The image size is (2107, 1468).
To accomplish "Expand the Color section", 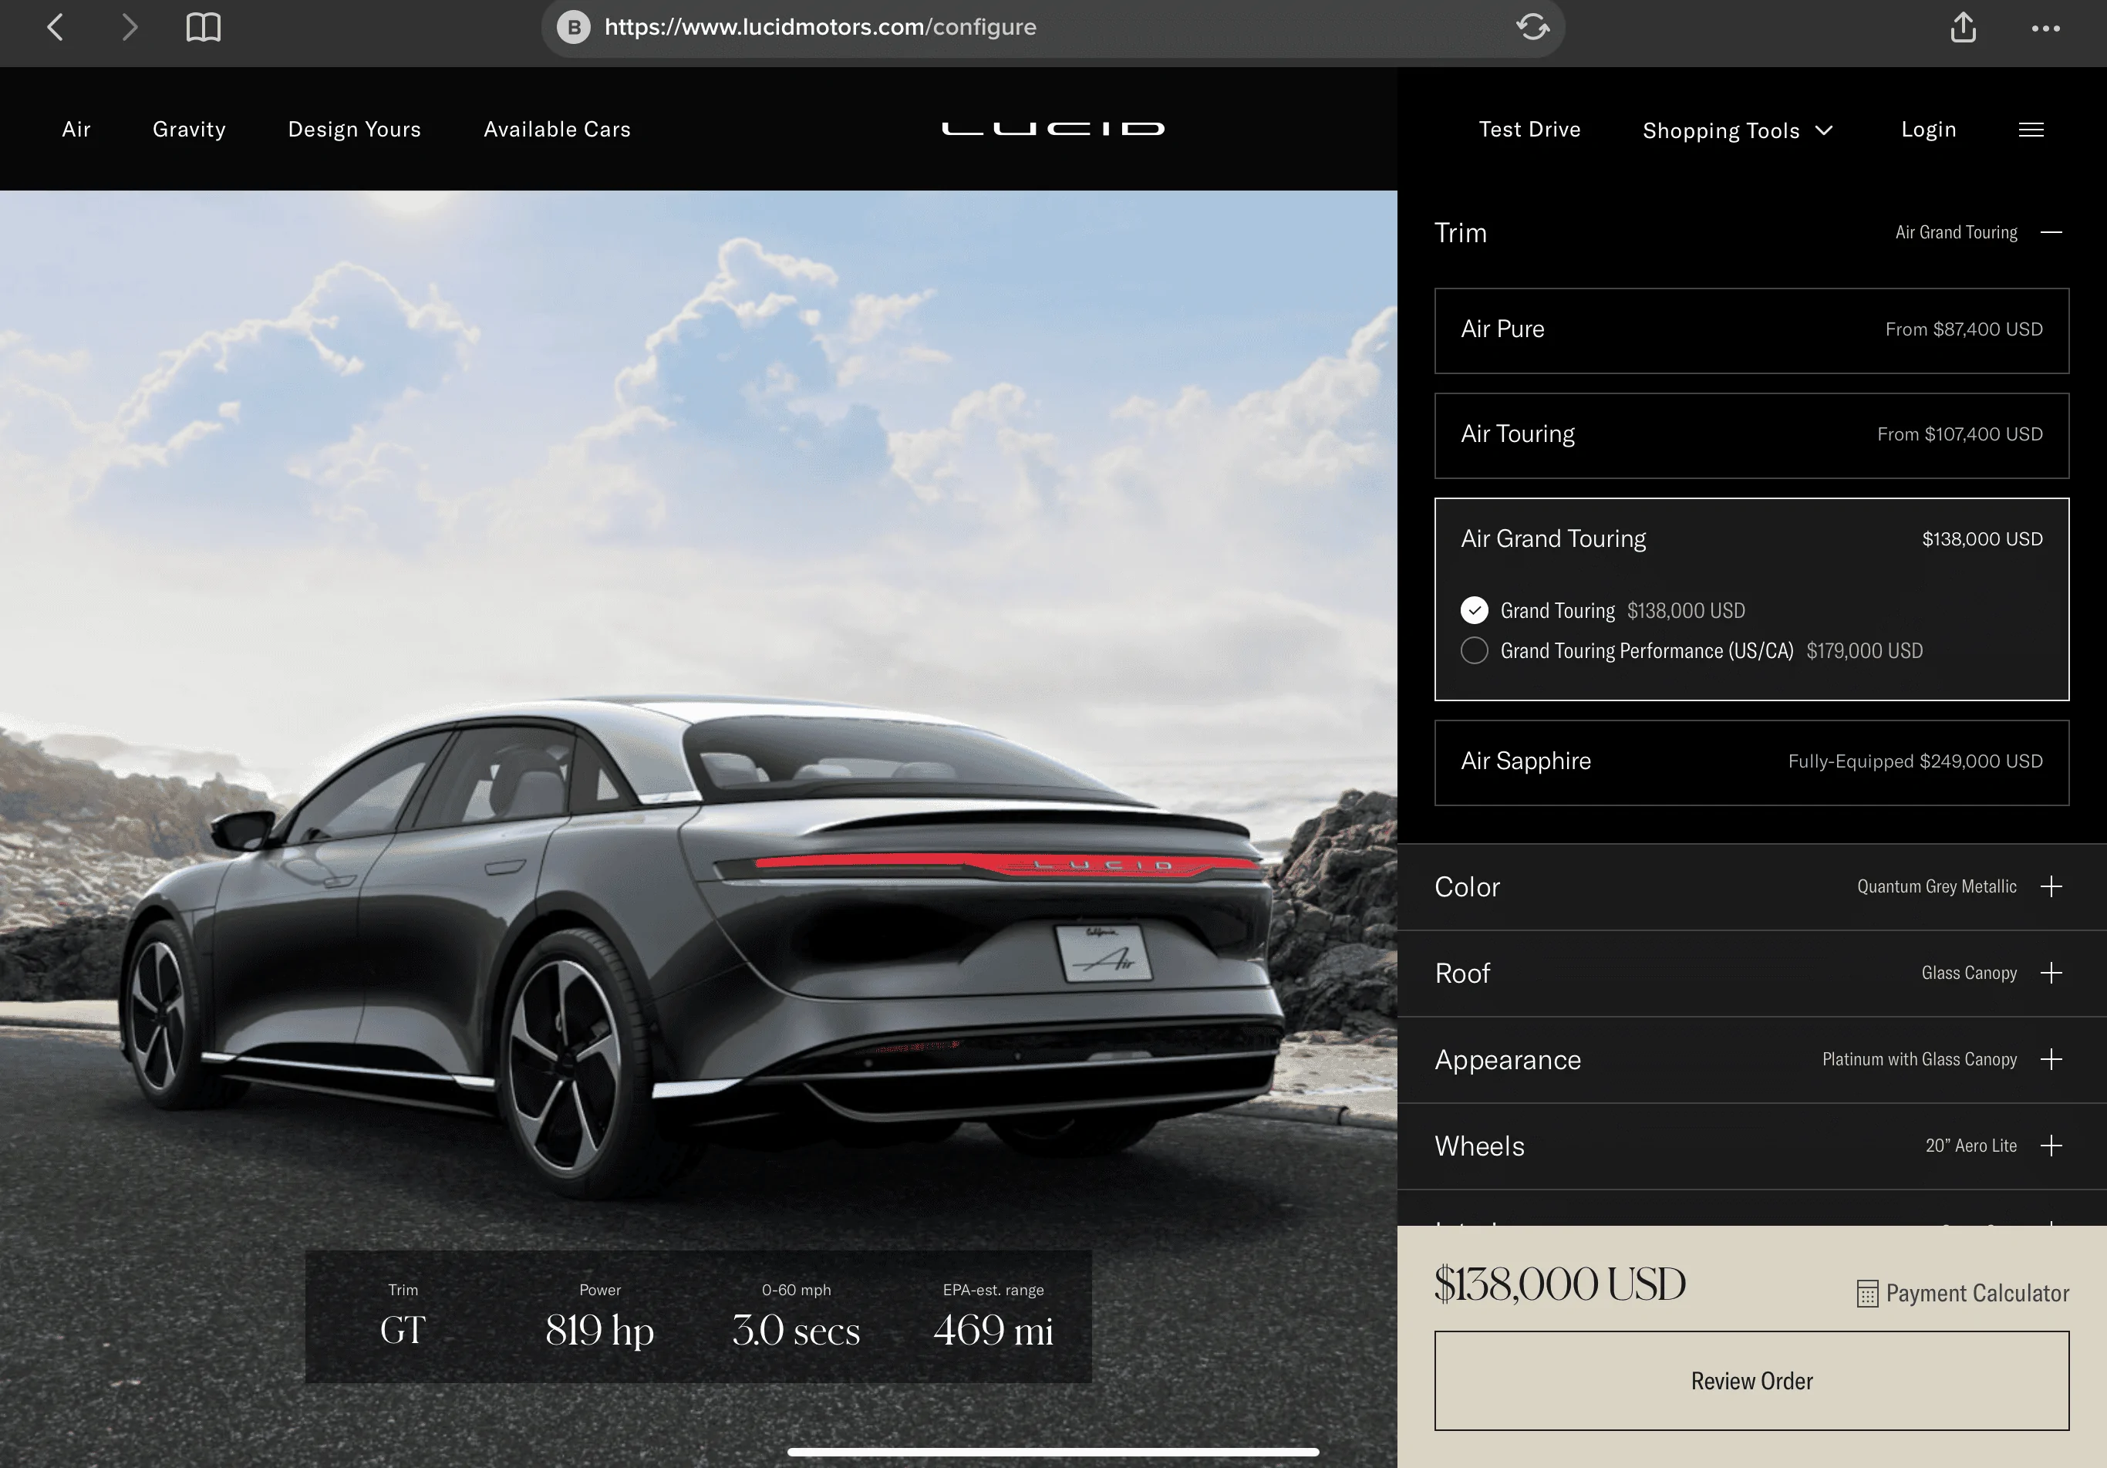I will point(2051,886).
